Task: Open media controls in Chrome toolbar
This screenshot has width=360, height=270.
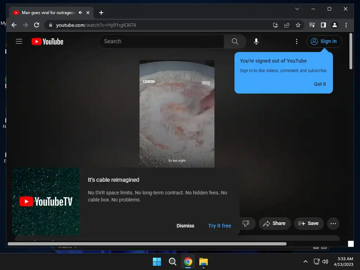Action: click(312, 25)
